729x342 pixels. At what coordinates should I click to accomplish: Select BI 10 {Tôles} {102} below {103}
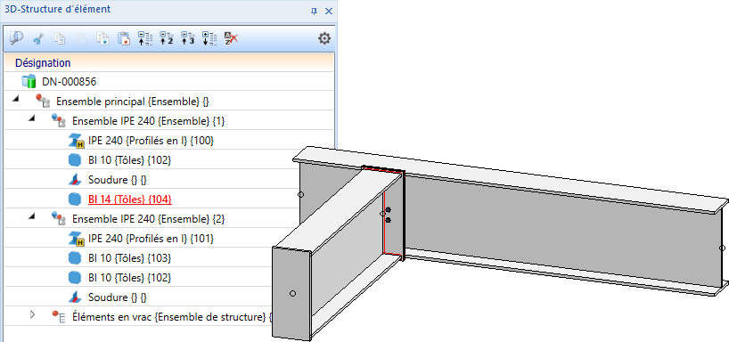tap(130, 277)
